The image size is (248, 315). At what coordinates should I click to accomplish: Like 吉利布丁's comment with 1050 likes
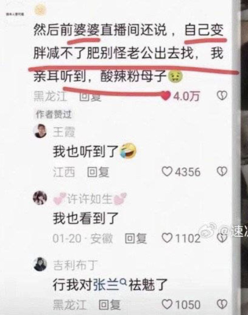(167, 305)
